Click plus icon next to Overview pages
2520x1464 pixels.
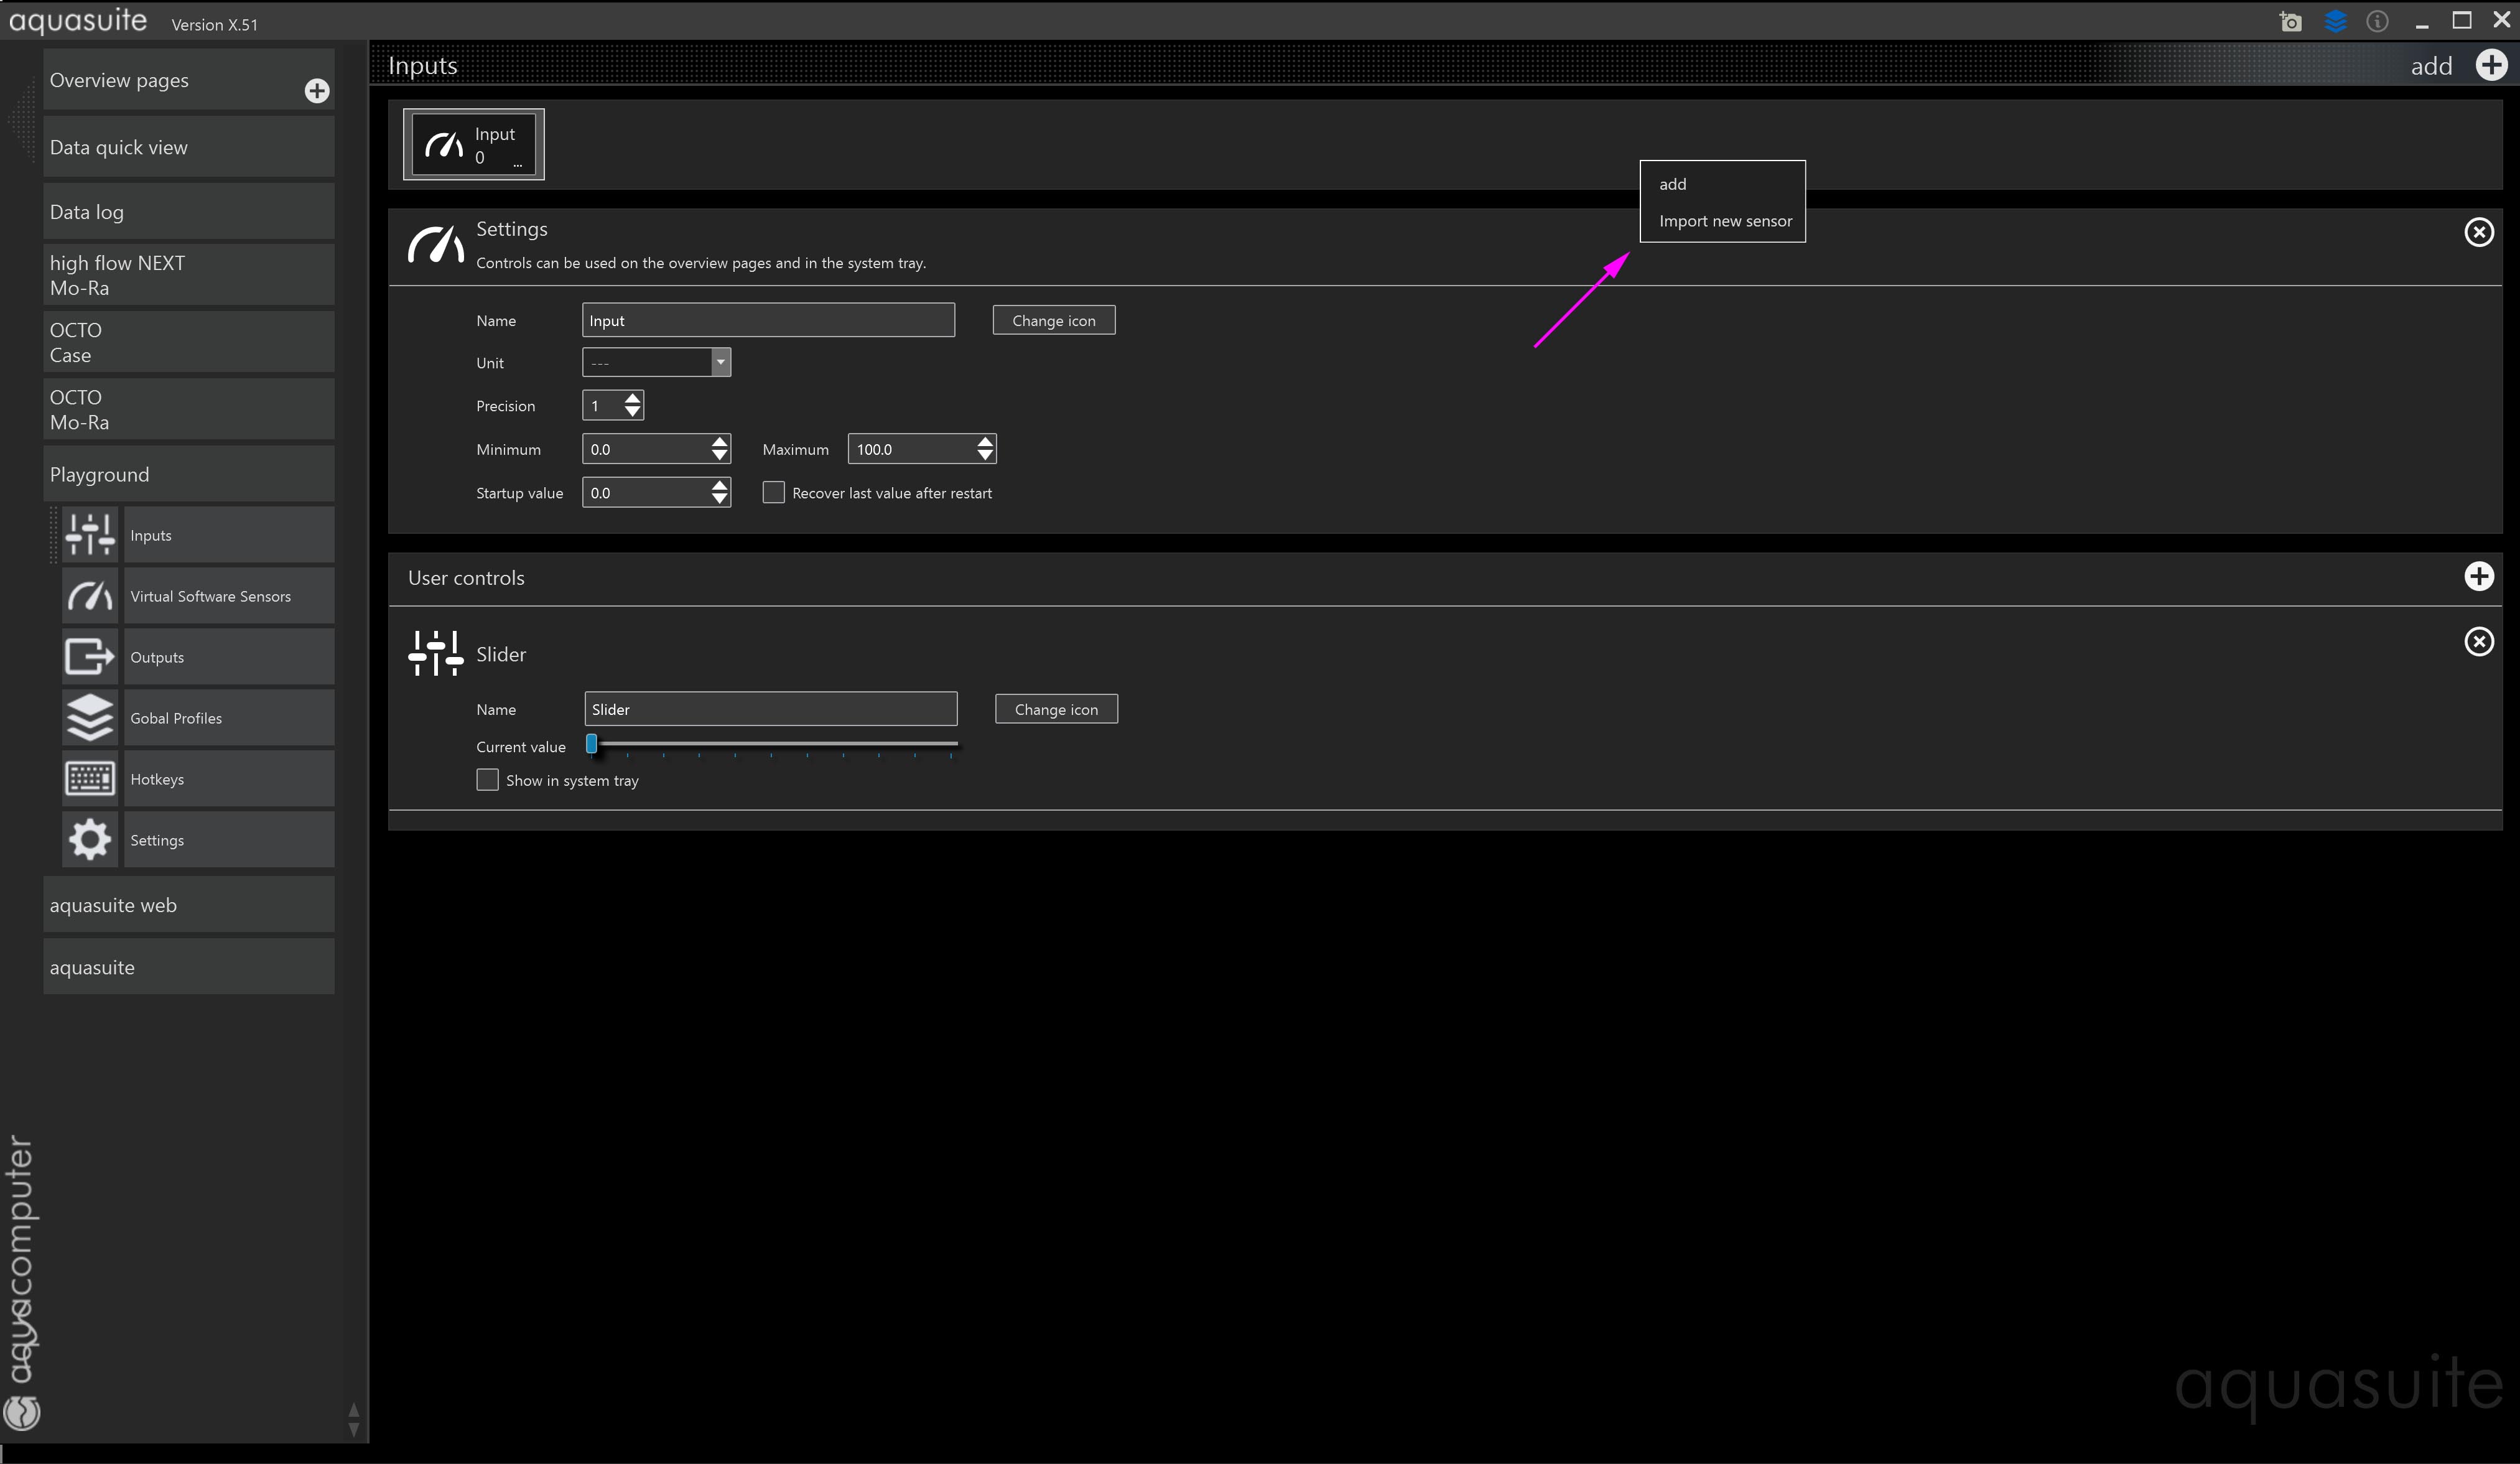(x=317, y=91)
